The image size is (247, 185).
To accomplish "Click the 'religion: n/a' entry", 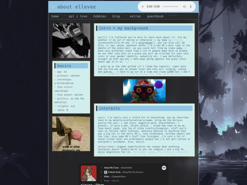I will point(64,106).
